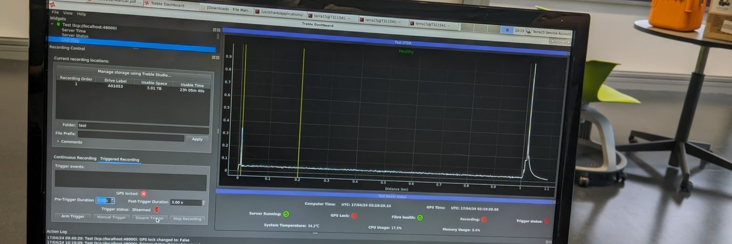Screen dimensions: 732x244
Task: Click the Usable Time column header
Action: pos(192,85)
